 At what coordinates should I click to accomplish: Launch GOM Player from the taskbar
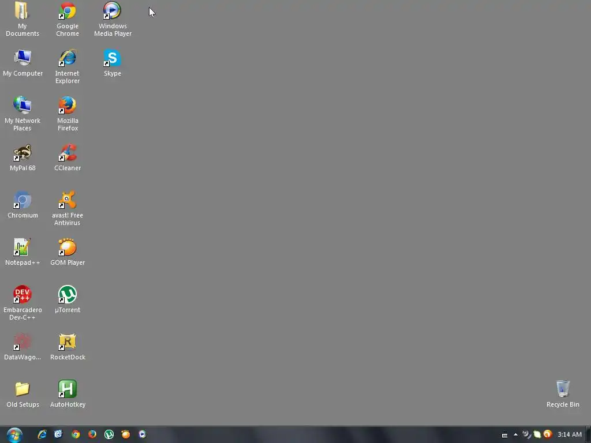(x=125, y=434)
